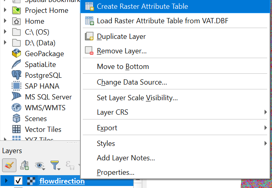Click the Load Raster Attribute Table icon
The image size is (272, 188).
[90, 21]
